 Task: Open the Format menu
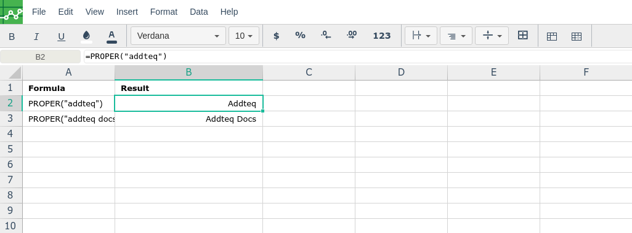point(164,12)
